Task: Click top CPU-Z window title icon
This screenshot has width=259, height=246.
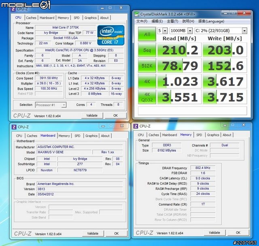Action: pyautogui.click(x=13, y=9)
